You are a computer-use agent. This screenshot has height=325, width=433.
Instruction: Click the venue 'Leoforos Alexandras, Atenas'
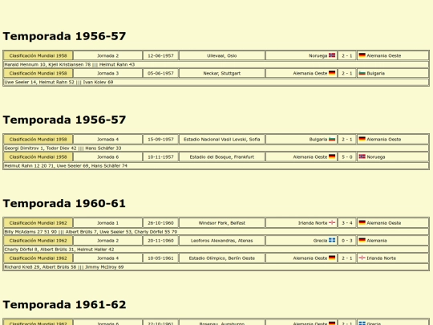tap(222, 241)
